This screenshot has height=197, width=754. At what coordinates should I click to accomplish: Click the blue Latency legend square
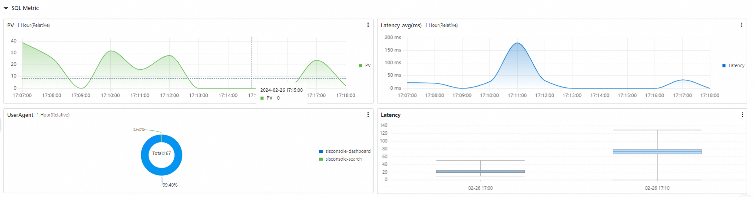pyautogui.click(x=724, y=66)
